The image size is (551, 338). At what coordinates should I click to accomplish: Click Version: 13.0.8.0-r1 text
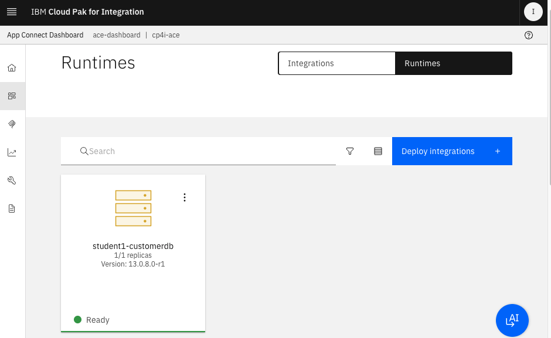pos(133,264)
